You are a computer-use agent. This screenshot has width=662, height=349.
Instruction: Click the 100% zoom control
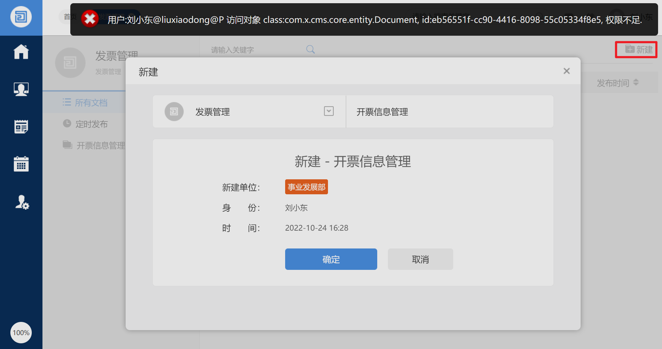point(21,333)
